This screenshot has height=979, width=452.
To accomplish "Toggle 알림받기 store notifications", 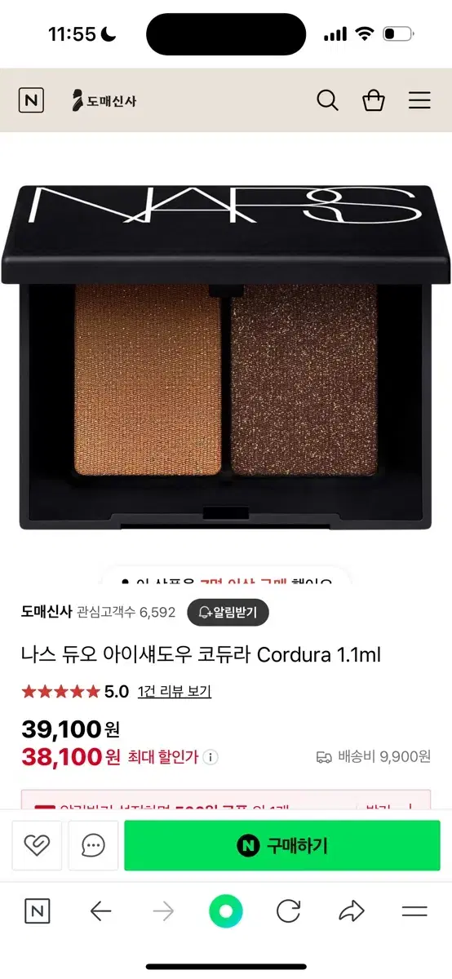I will pos(228,612).
